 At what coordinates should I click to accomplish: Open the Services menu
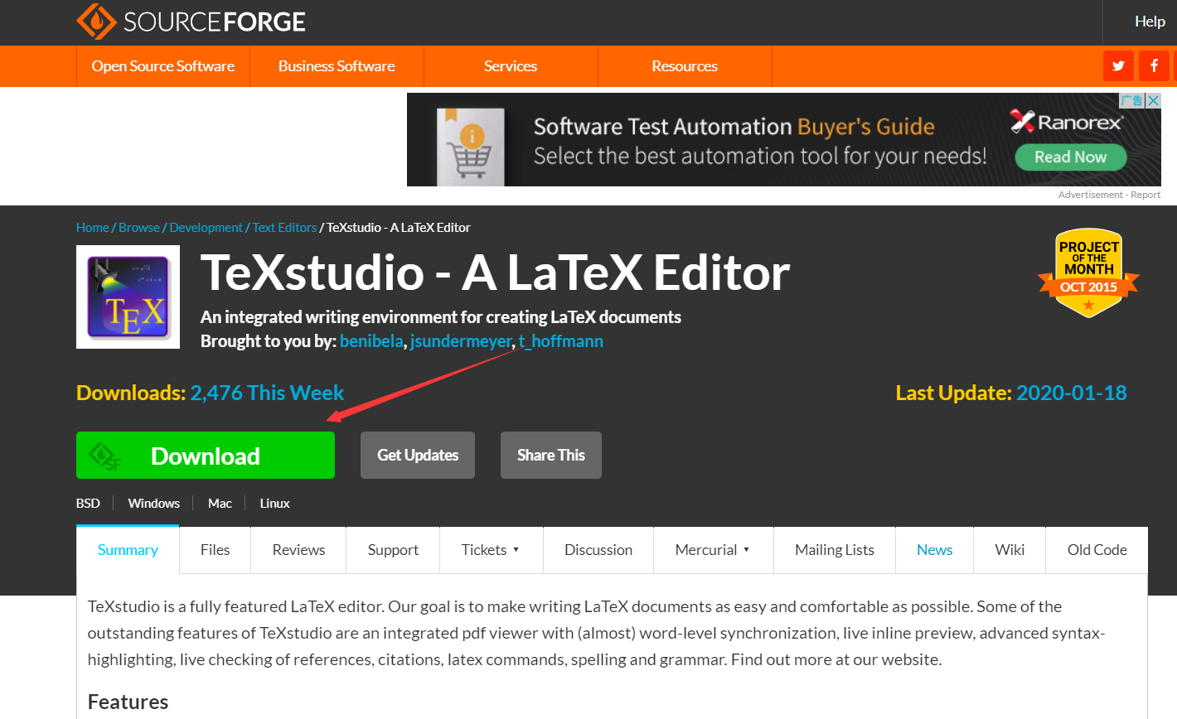(x=511, y=65)
